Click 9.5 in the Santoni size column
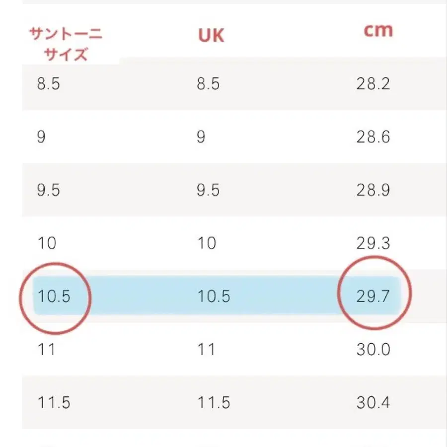This screenshot has height=447, width=447. click(x=48, y=190)
